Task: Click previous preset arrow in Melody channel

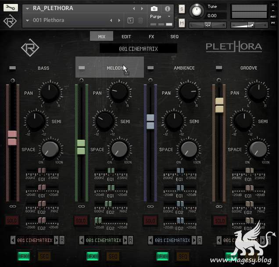Action: tap(82, 240)
